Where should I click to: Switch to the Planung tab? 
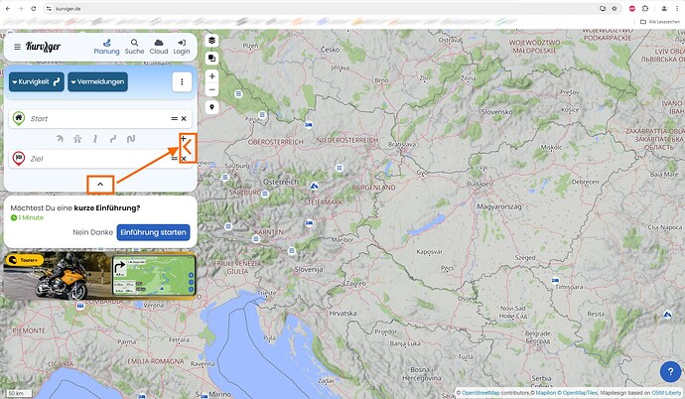[x=106, y=48]
